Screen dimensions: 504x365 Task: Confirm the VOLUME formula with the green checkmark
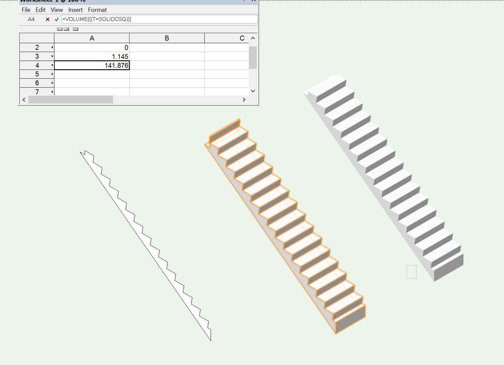pos(56,19)
